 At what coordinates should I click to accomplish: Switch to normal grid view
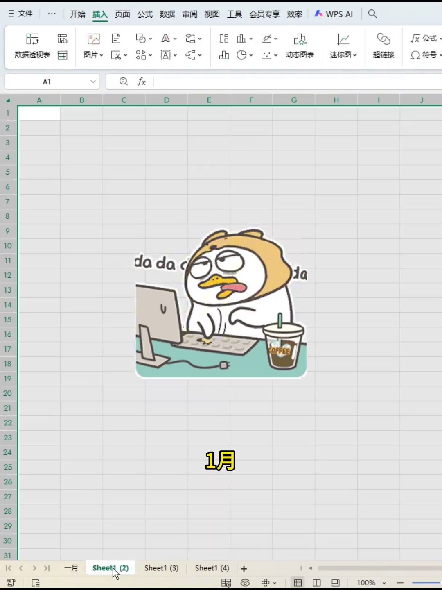coord(298,583)
